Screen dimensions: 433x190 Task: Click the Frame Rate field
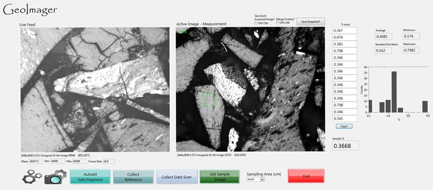(x=108, y=161)
